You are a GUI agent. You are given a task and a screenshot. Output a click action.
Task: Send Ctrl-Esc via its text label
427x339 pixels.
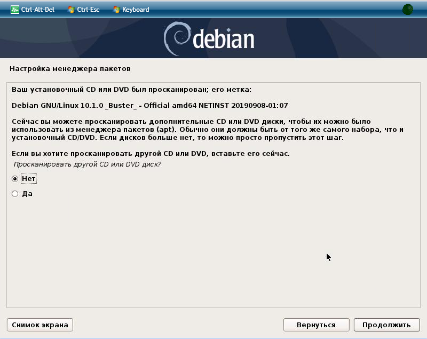(x=88, y=10)
